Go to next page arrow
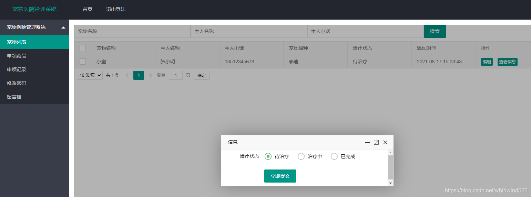This screenshot has width=531, height=197. point(150,75)
